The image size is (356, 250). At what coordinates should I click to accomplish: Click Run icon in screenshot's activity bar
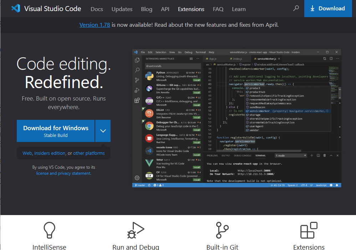click(137, 90)
